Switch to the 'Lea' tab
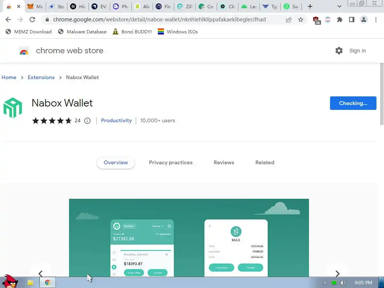 tap(249, 7)
